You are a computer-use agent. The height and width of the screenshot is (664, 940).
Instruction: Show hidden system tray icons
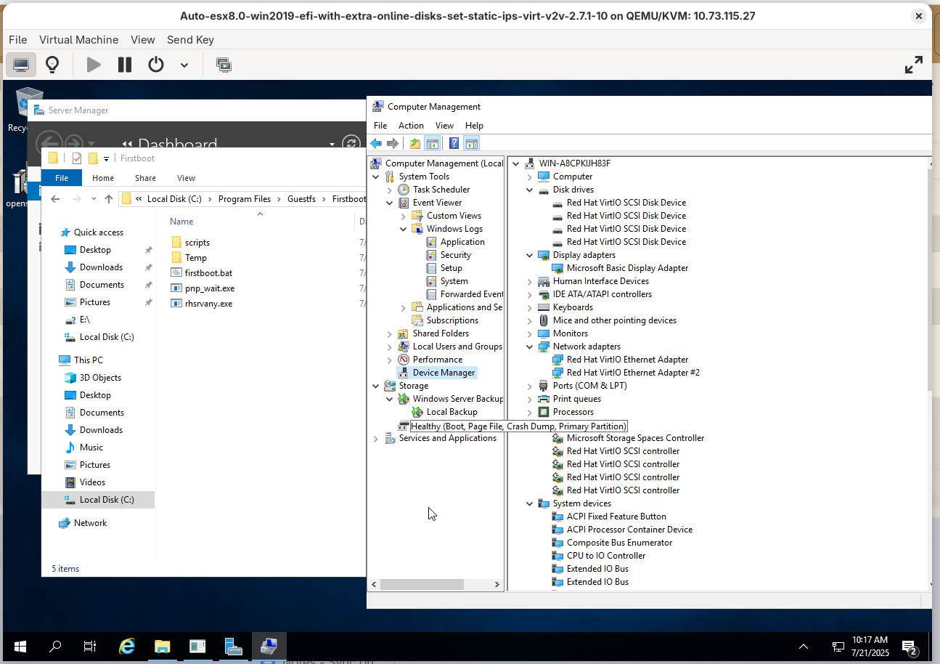coord(804,646)
